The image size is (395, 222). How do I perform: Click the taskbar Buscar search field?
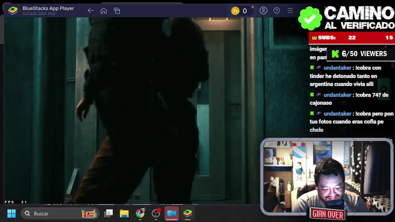tap(60, 213)
